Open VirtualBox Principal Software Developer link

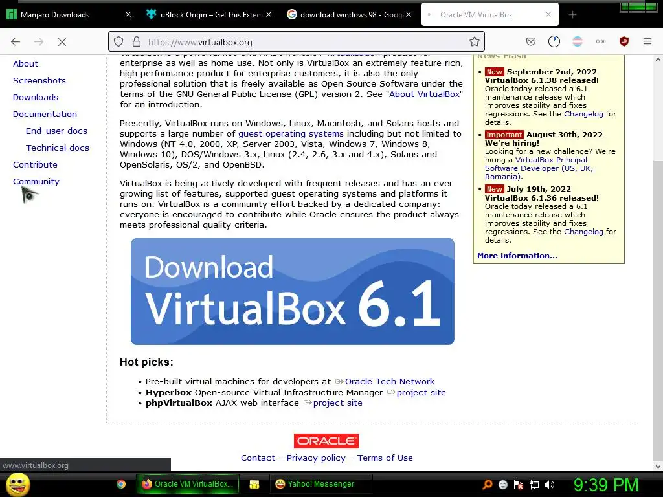pos(539,168)
